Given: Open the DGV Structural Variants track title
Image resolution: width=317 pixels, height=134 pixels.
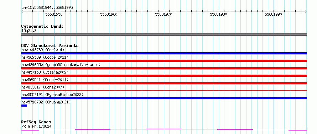Looking at the screenshot, I should [x=50, y=45].
